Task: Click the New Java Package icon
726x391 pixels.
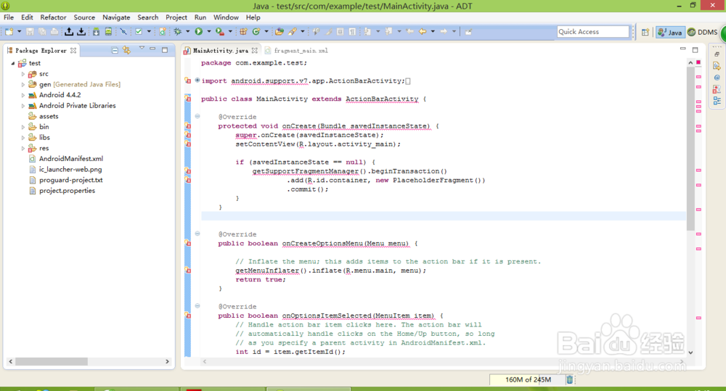Action: click(x=243, y=31)
